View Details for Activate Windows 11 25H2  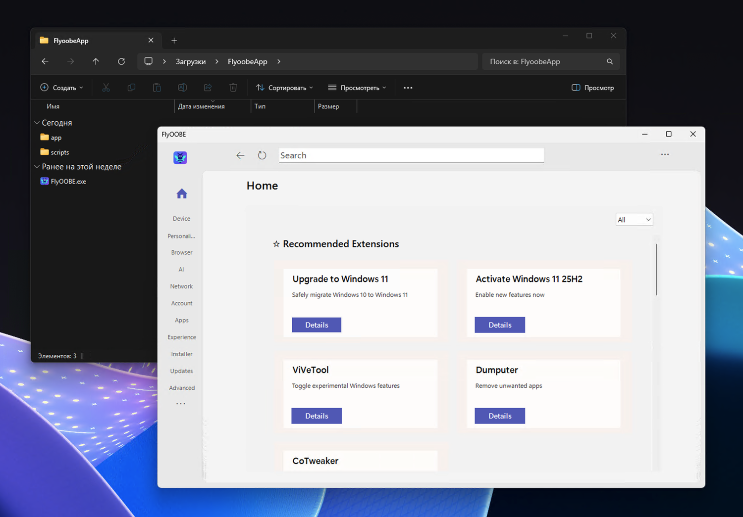[x=500, y=325]
